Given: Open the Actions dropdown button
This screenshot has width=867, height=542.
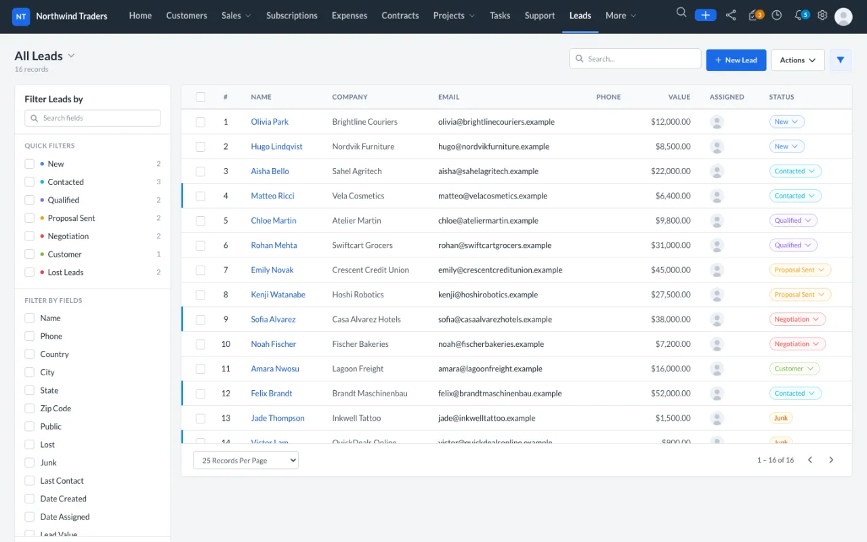Looking at the screenshot, I should coord(798,60).
